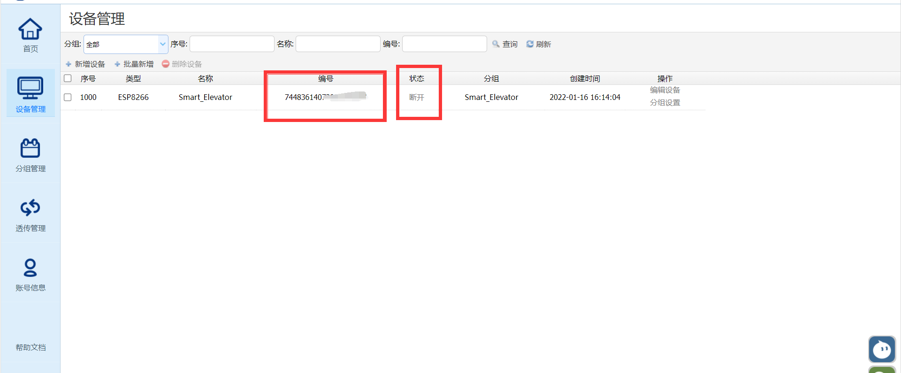Select the Smart_Elevator name cell

click(206, 97)
